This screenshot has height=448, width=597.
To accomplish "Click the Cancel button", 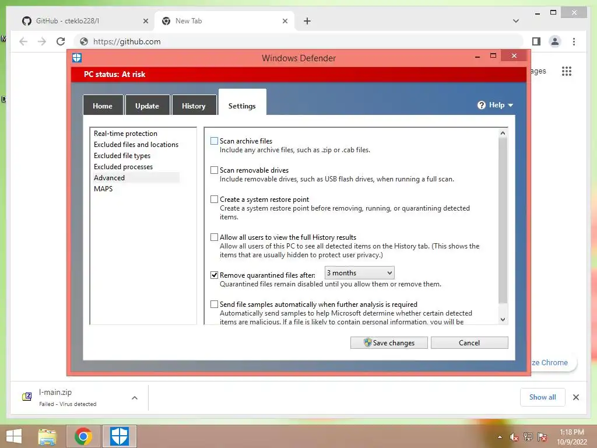I will [469, 342].
